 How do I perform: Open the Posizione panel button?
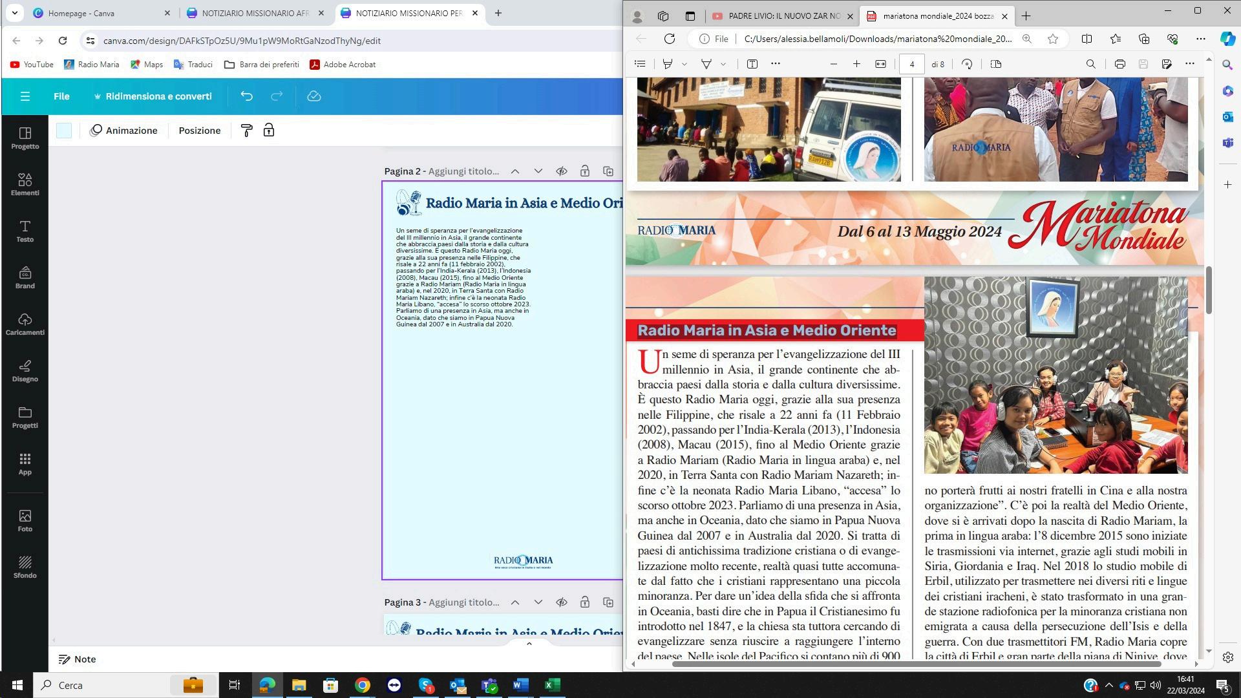tap(199, 131)
